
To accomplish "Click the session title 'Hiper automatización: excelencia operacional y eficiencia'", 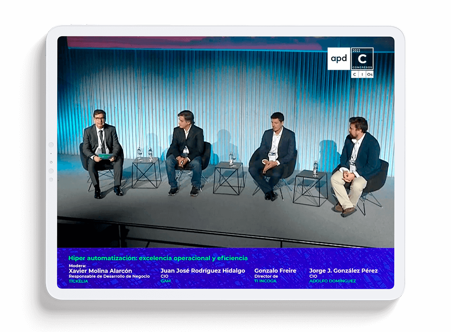I will point(158,258).
